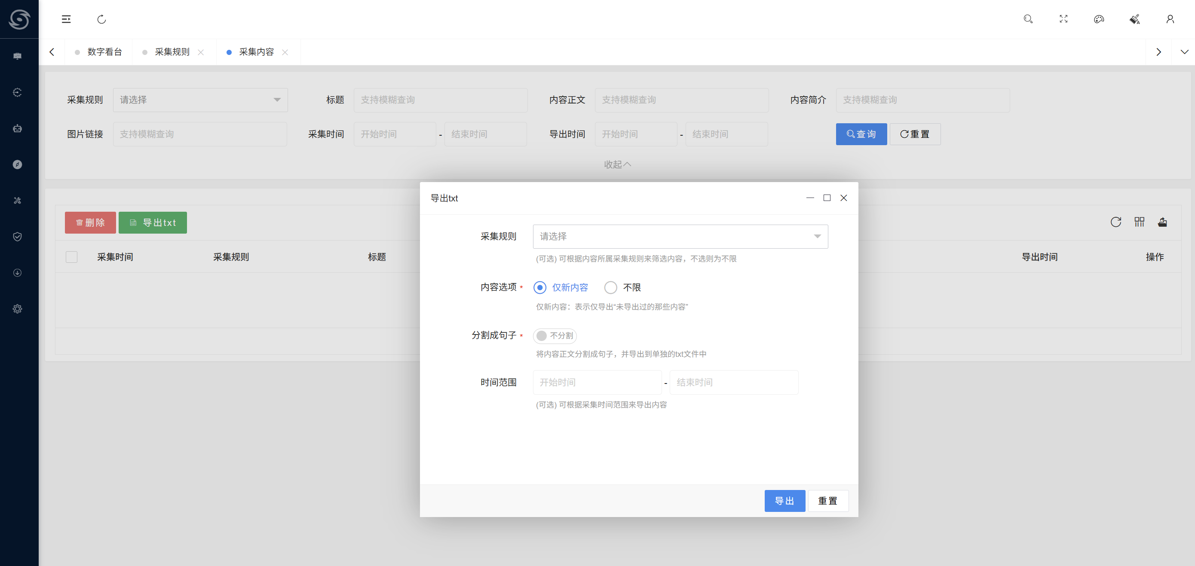This screenshot has width=1195, height=566.
Task: Open the user profile icon
Action: [x=1170, y=19]
